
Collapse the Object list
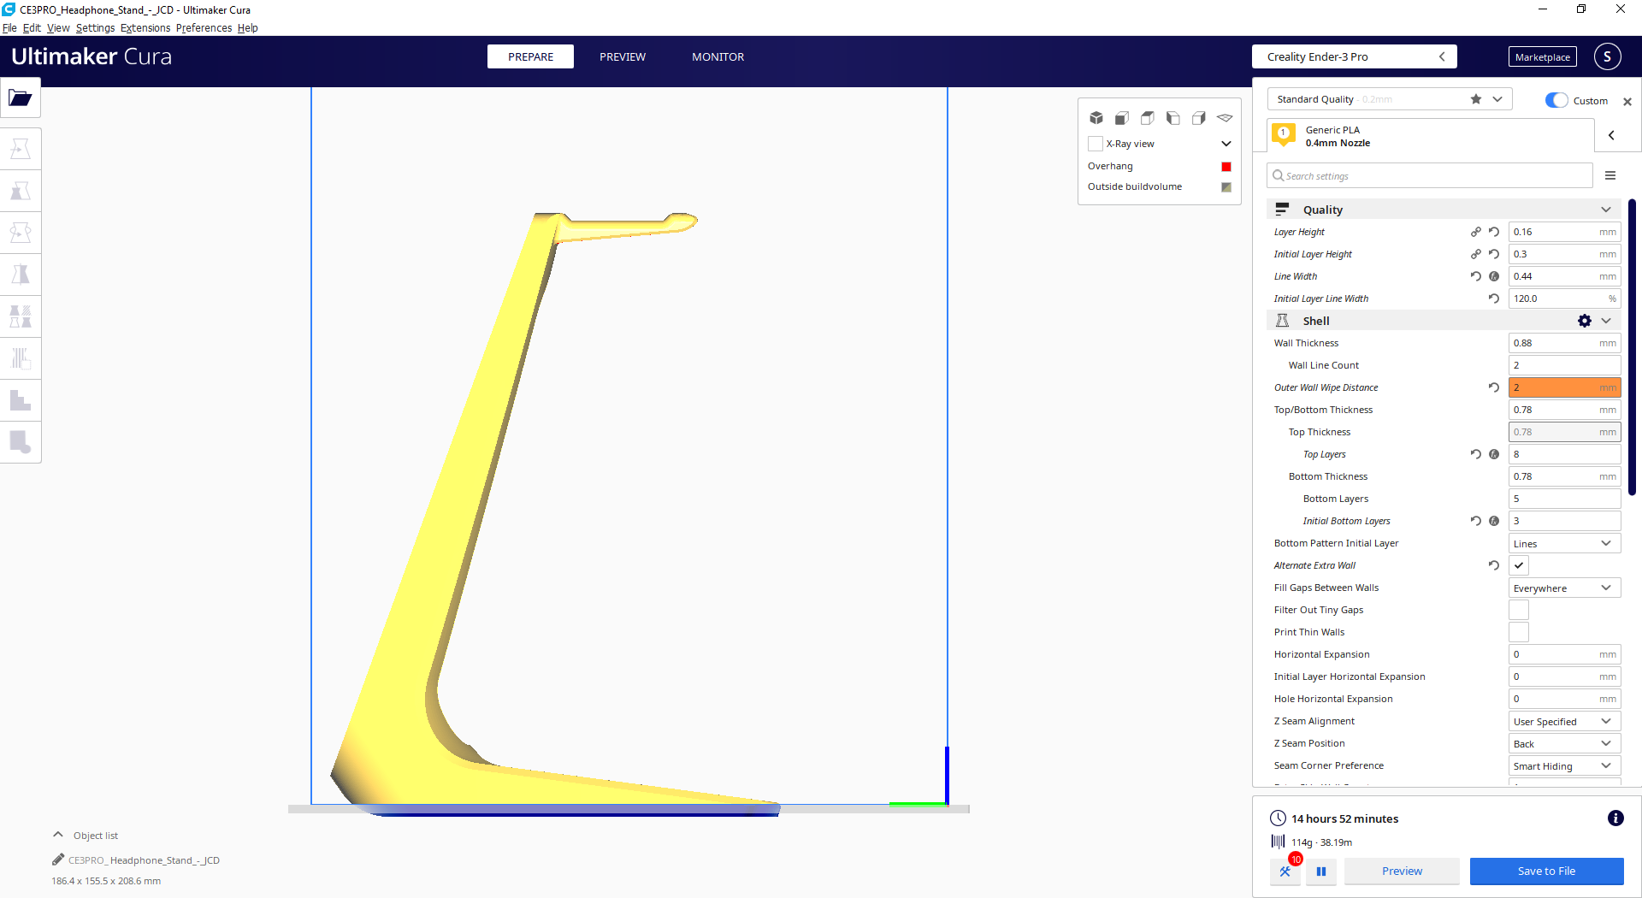58,835
